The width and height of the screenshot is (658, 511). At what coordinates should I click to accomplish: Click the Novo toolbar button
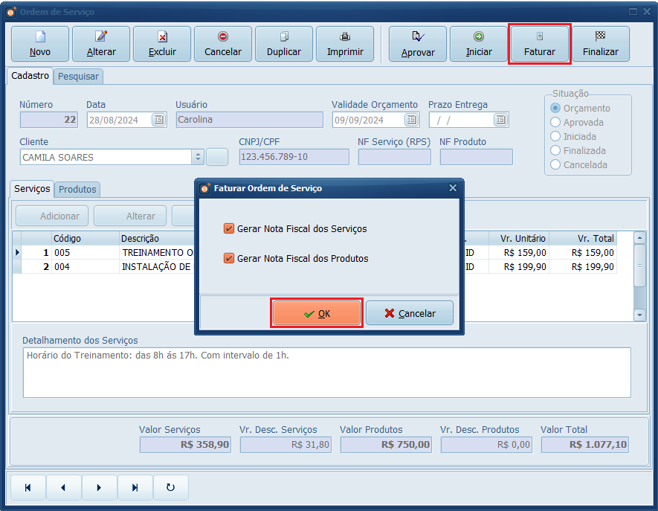pos(40,44)
